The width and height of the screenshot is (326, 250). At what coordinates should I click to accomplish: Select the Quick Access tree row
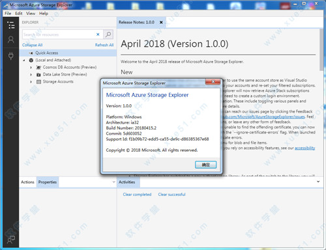pyautogui.click(x=68, y=53)
